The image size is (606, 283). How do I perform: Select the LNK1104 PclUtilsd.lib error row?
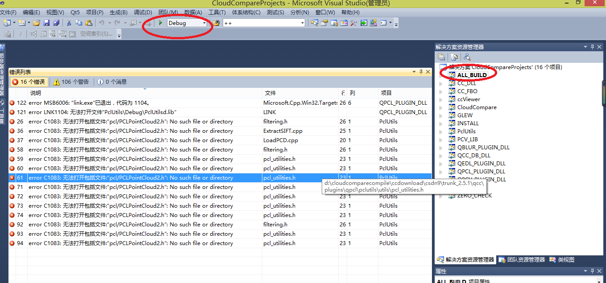[x=134, y=112]
